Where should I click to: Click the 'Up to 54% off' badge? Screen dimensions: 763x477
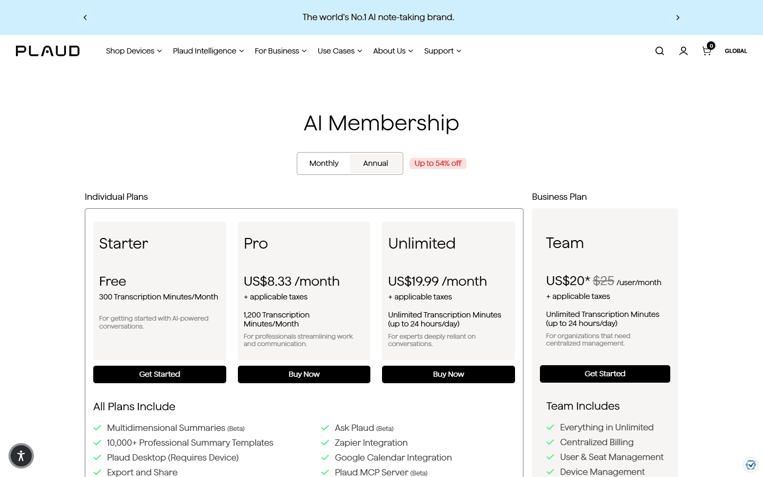438,163
